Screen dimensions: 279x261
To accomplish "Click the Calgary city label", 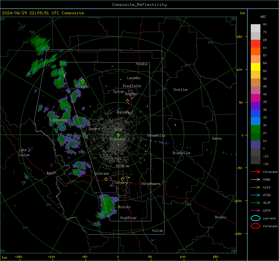I will point(121,182).
